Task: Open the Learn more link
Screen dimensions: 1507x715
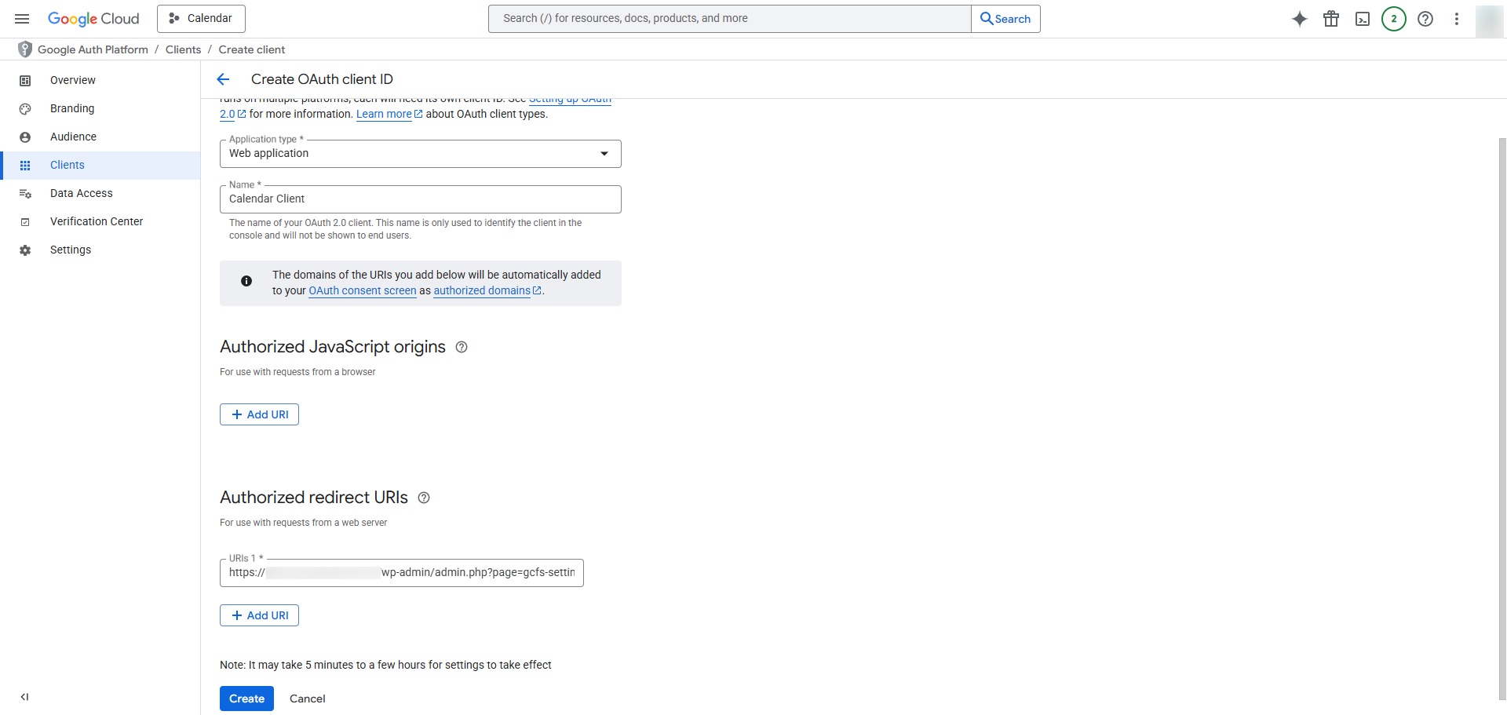Action: pyautogui.click(x=389, y=114)
